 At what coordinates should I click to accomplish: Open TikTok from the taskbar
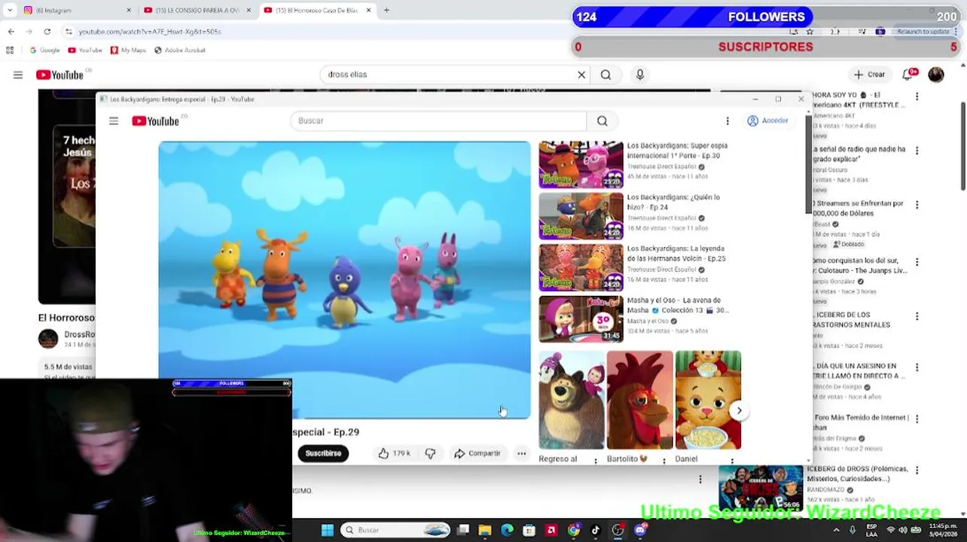[595, 530]
